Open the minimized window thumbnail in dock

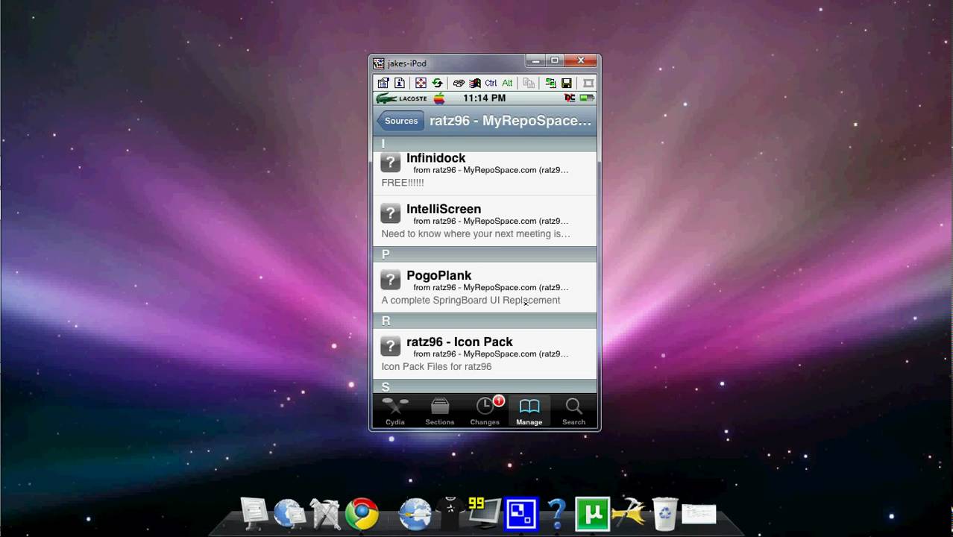click(x=699, y=514)
